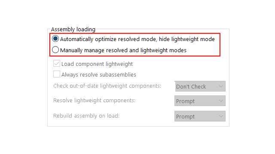This screenshot has height=154, width=275.
Task: Click the 'Automatically optimize resolved mode, hide lightweight mode' label text
Action: pyautogui.click(x=137, y=39)
